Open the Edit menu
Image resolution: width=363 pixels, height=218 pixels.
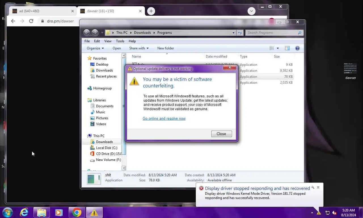[x=97, y=41]
